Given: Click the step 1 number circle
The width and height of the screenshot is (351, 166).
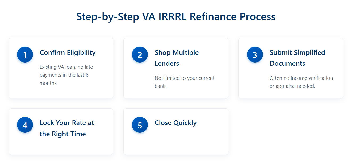Looking at the screenshot, I should pos(25,55).
